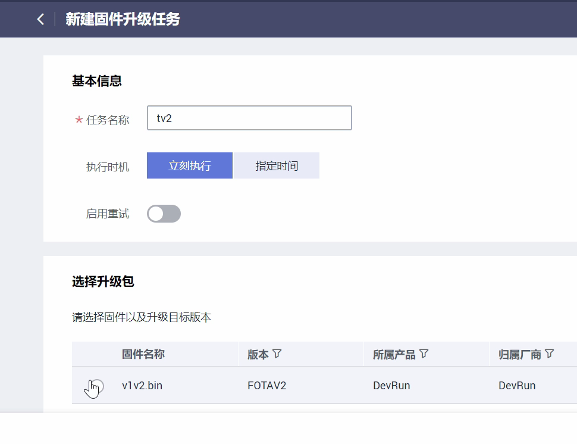Click DevRun in the 归属厂商 column
This screenshot has width=577, height=444.
point(517,386)
